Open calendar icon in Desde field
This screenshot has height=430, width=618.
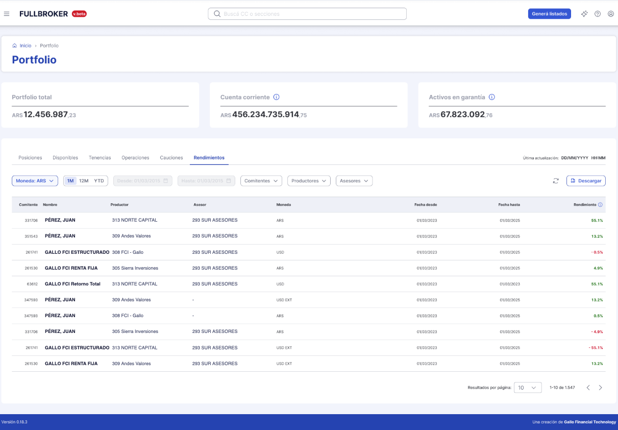click(x=165, y=181)
